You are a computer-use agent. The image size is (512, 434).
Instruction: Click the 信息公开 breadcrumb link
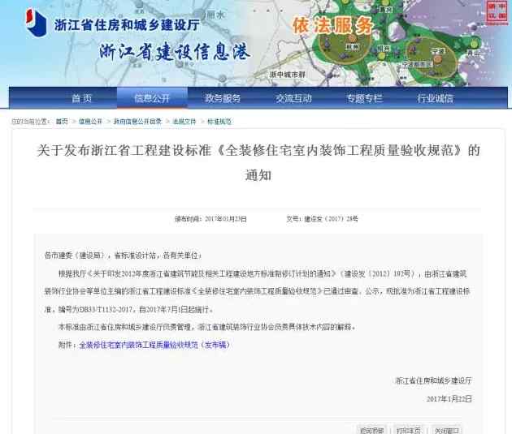pos(90,122)
